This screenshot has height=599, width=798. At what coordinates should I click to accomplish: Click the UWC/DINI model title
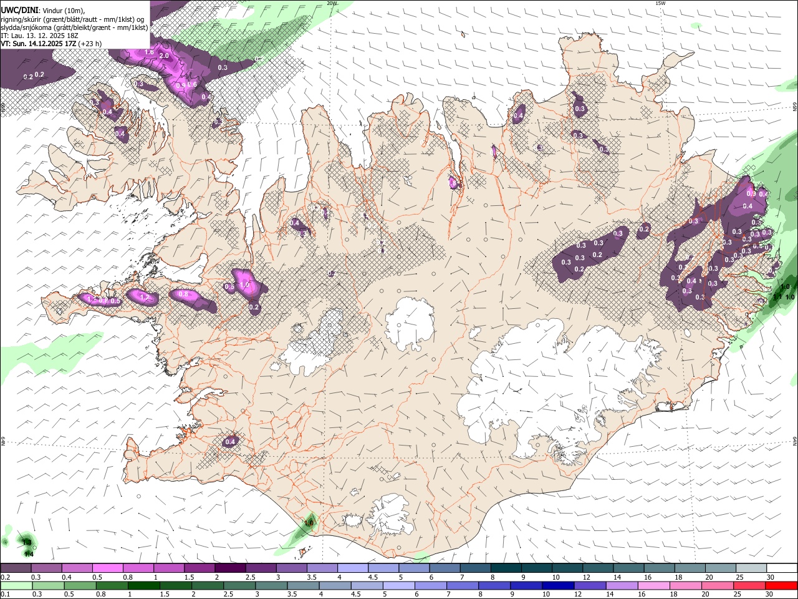(19, 10)
